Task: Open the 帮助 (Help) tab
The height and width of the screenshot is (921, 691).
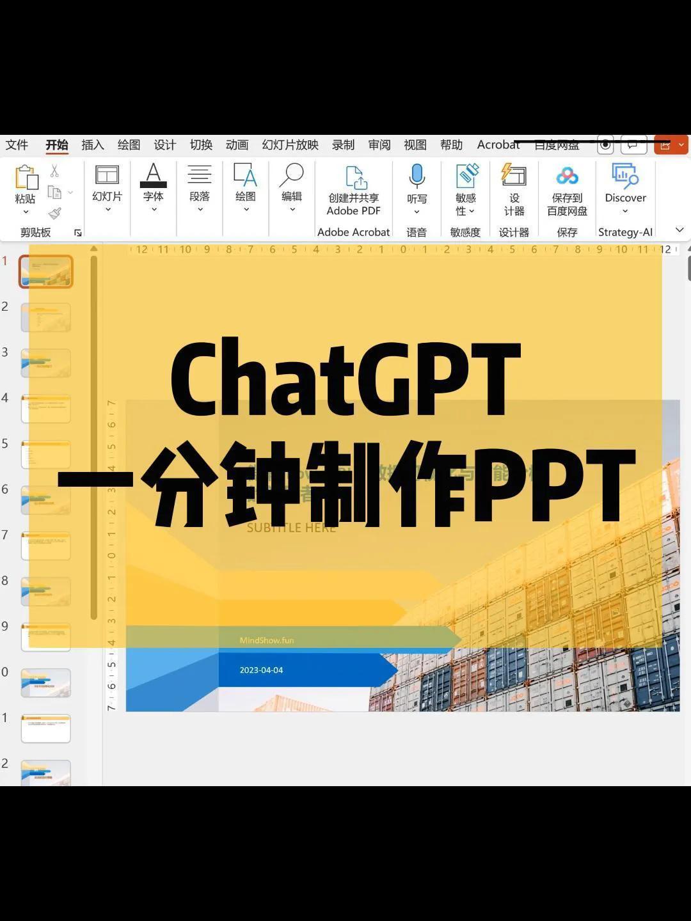Action: 451,145
